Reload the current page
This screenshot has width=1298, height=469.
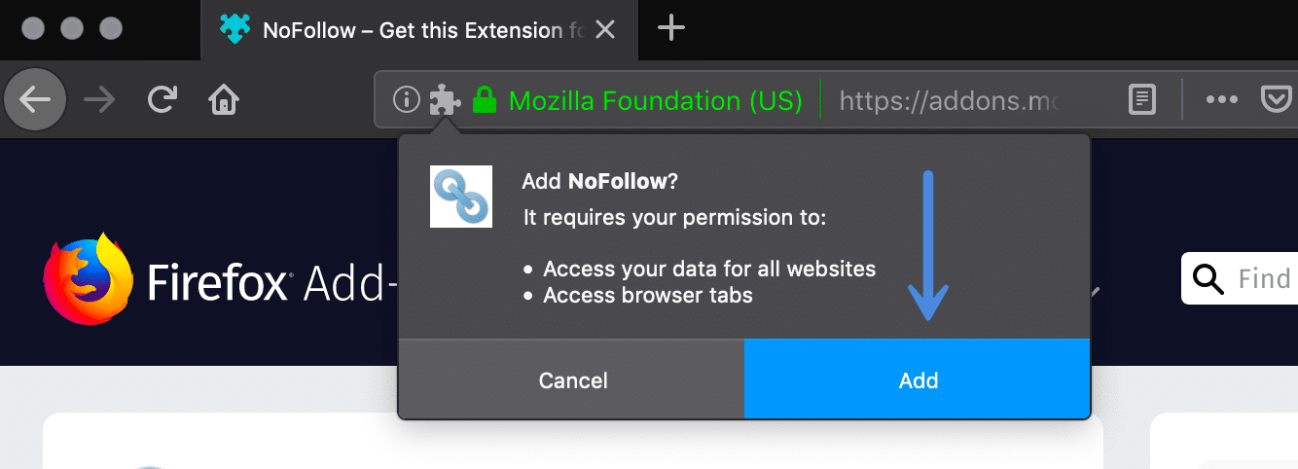click(x=162, y=99)
